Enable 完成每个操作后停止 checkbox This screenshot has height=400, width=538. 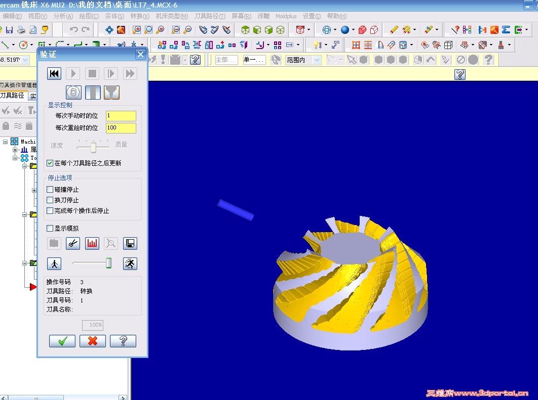pyautogui.click(x=50, y=210)
